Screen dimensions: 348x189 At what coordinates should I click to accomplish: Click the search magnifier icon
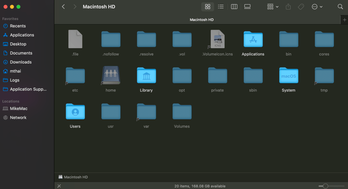tap(340, 7)
